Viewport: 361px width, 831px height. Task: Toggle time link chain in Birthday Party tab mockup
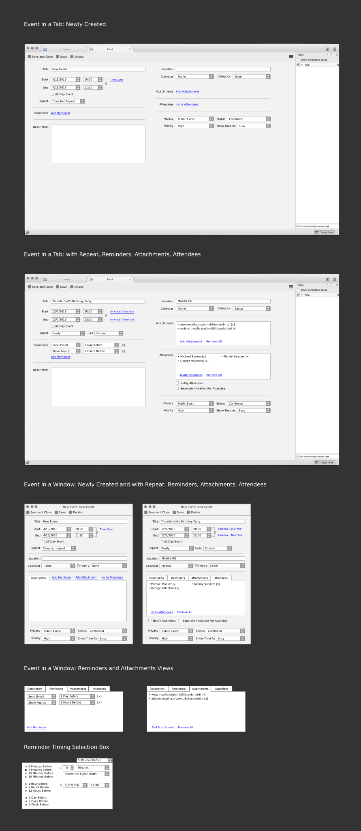(106, 316)
